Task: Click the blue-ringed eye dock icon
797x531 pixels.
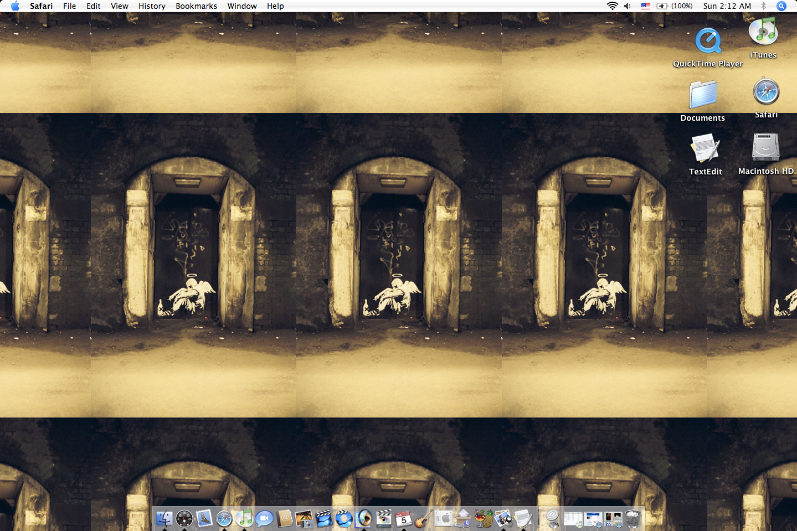Action: point(364,518)
